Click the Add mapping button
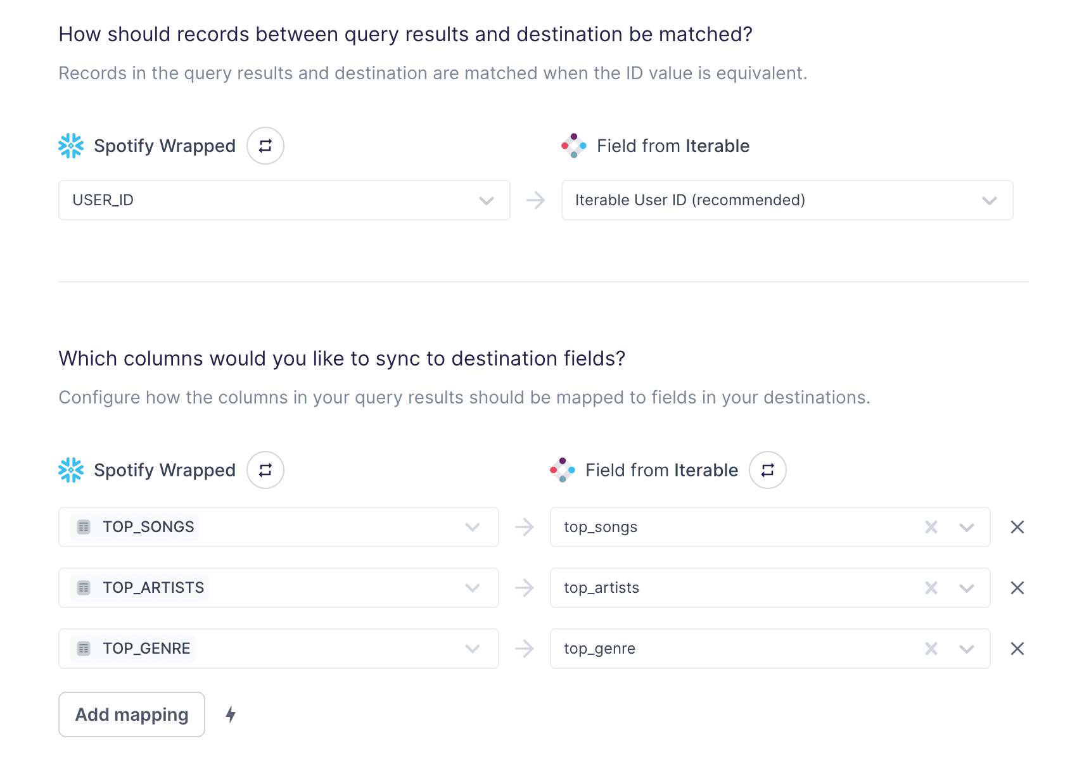This screenshot has height=774, width=1077. tap(132, 714)
